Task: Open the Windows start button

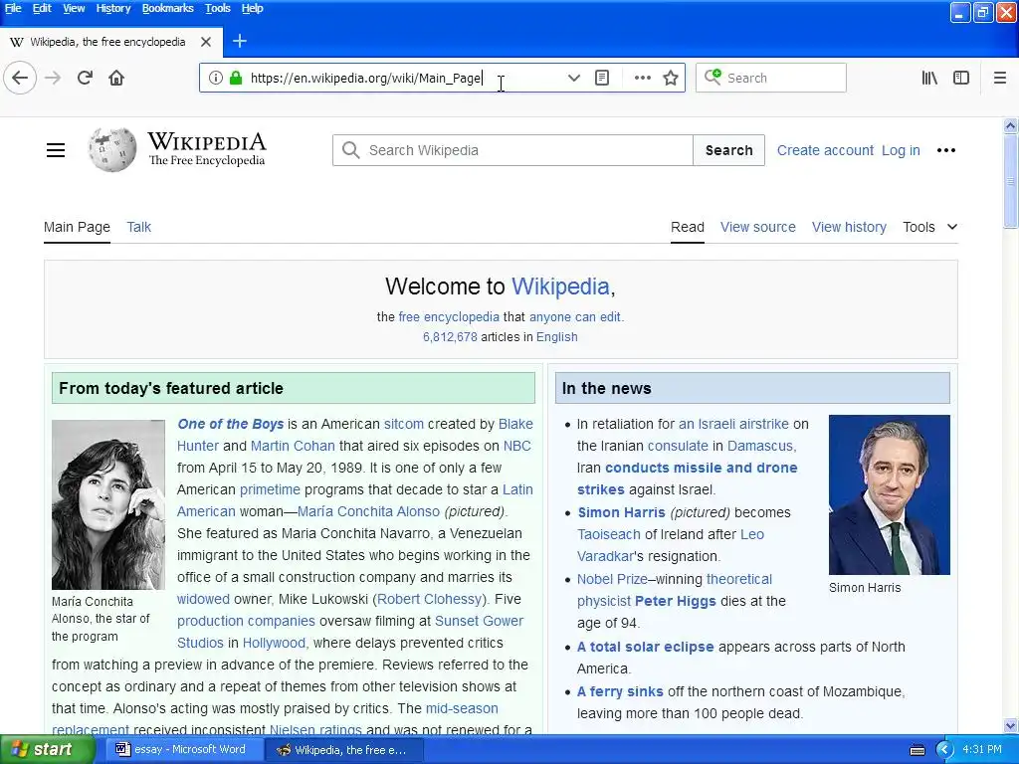Action: (48, 750)
